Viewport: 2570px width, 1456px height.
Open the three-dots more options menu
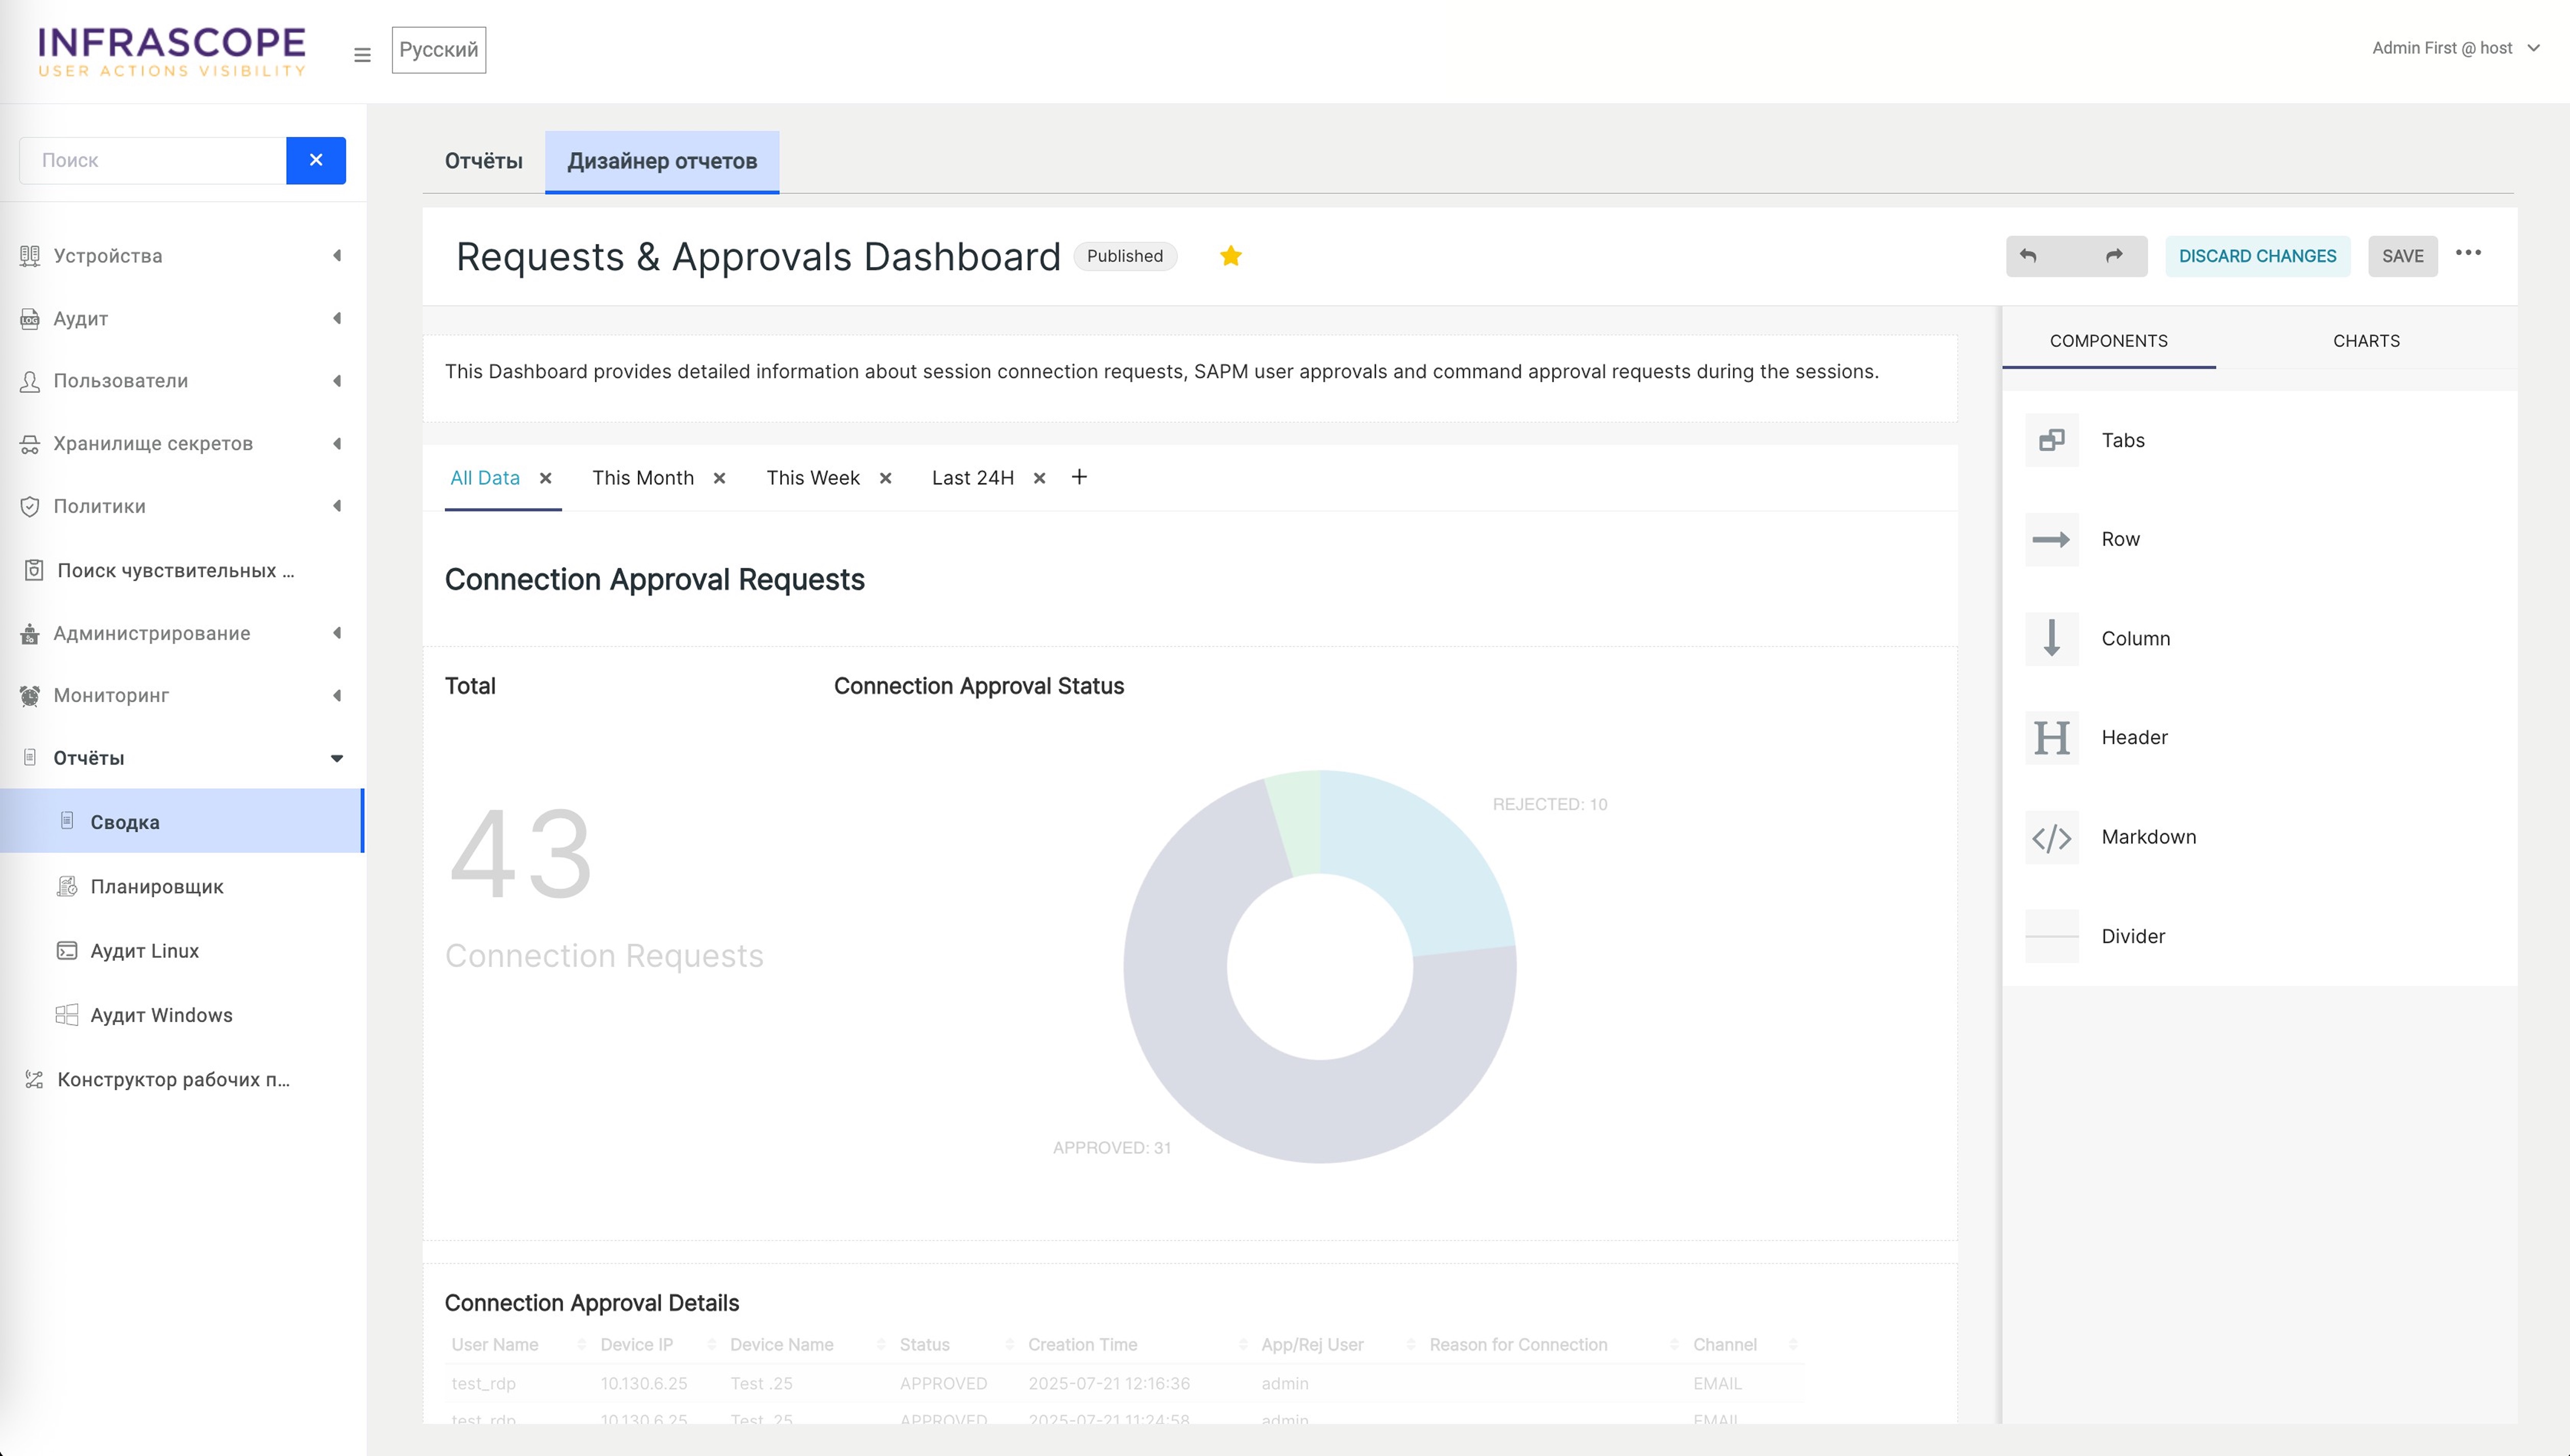2468,253
